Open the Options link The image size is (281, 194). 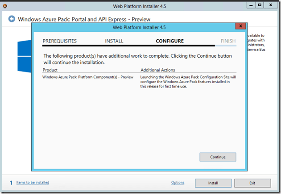pyautogui.click(x=178, y=182)
